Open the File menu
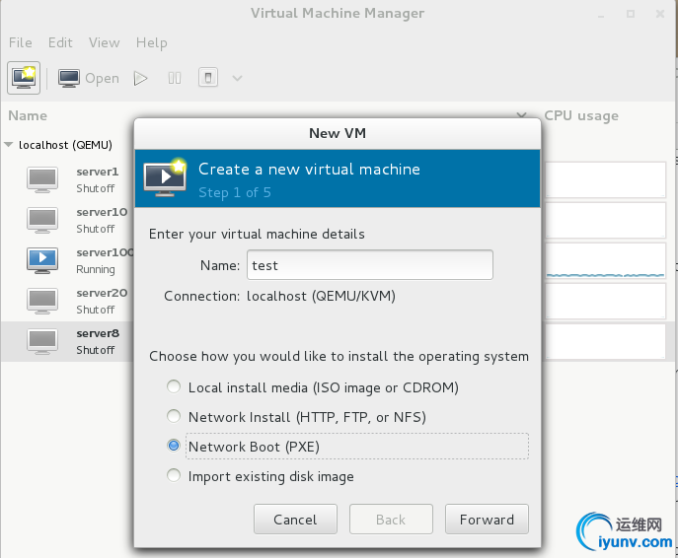The image size is (678, 558). click(21, 42)
